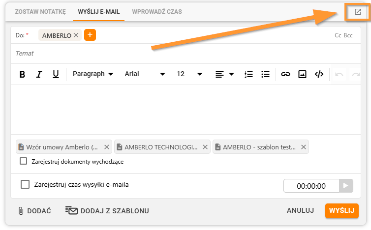This screenshot has width=371, height=230.
Task: Toggle bold text formatting
Action: pyautogui.click(x=22, y=74)
